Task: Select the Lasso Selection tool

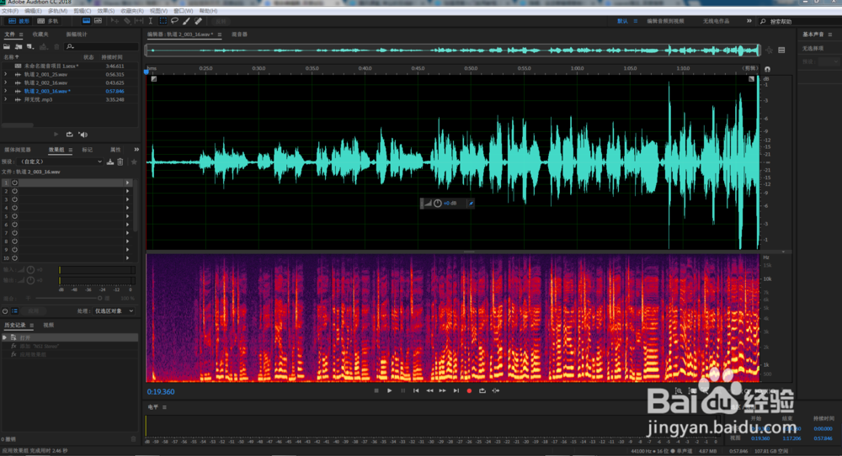Action: coord(174,21)
